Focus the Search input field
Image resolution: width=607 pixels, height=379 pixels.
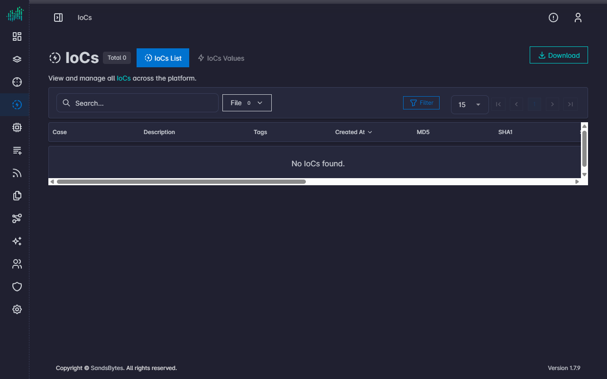(138, 103)
